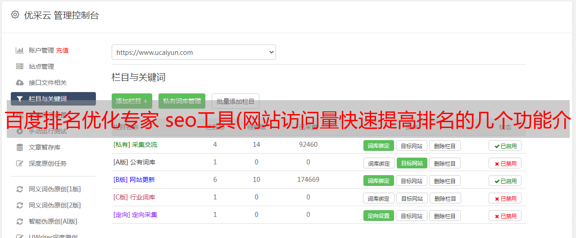The width and height of the screenshot is (576, 238).
Task: Click the 92460 collected count cell
Action: (x=308, y=145)
